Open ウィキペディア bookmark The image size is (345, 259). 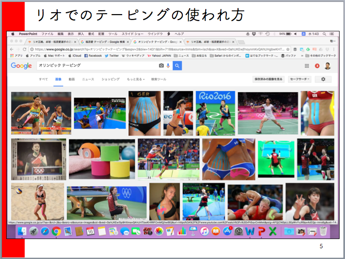(133, 56)
